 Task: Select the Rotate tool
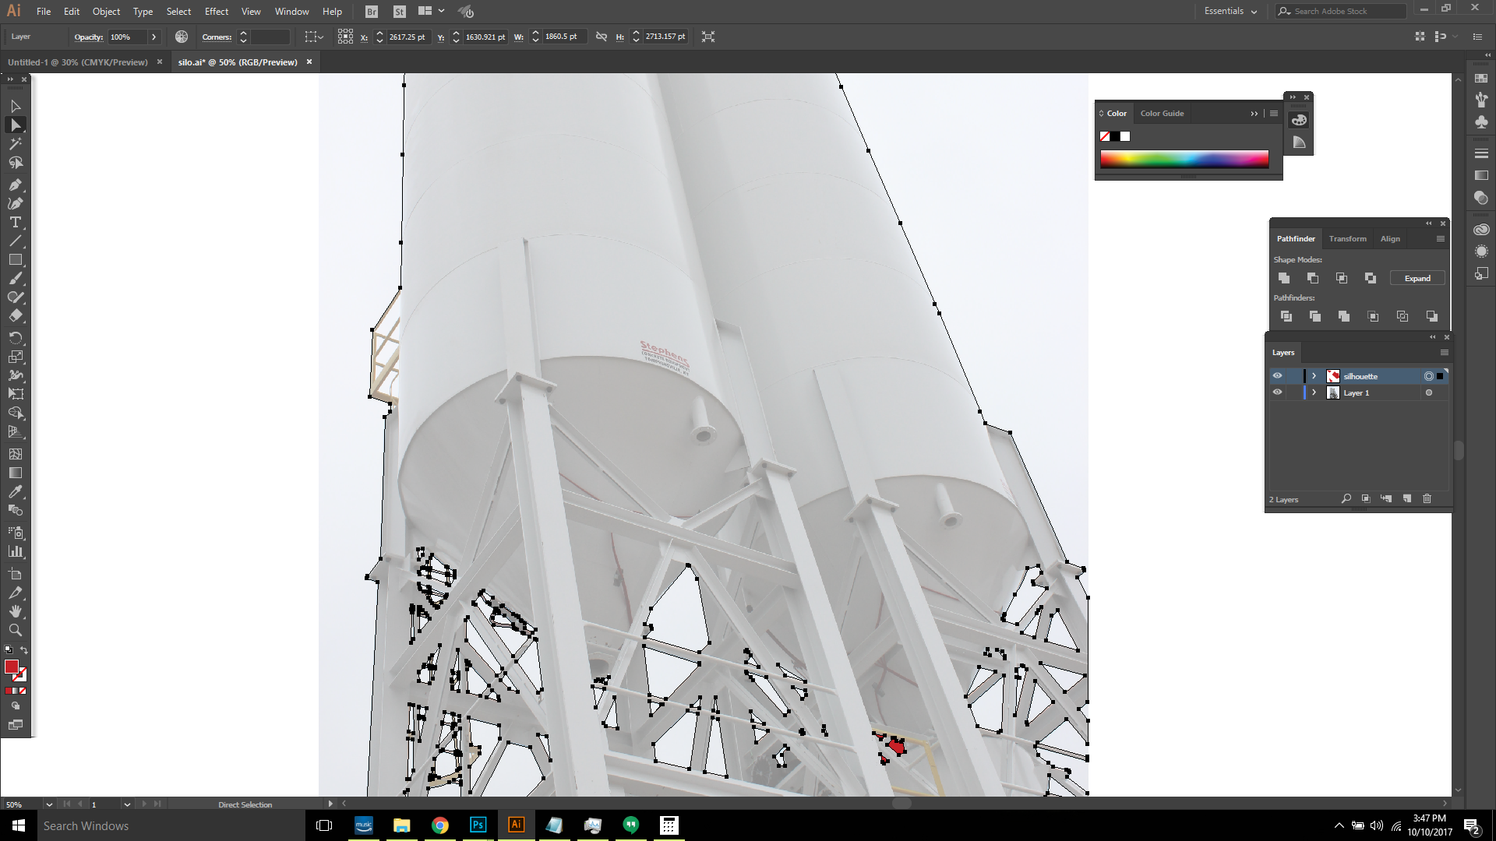[15, 338]
